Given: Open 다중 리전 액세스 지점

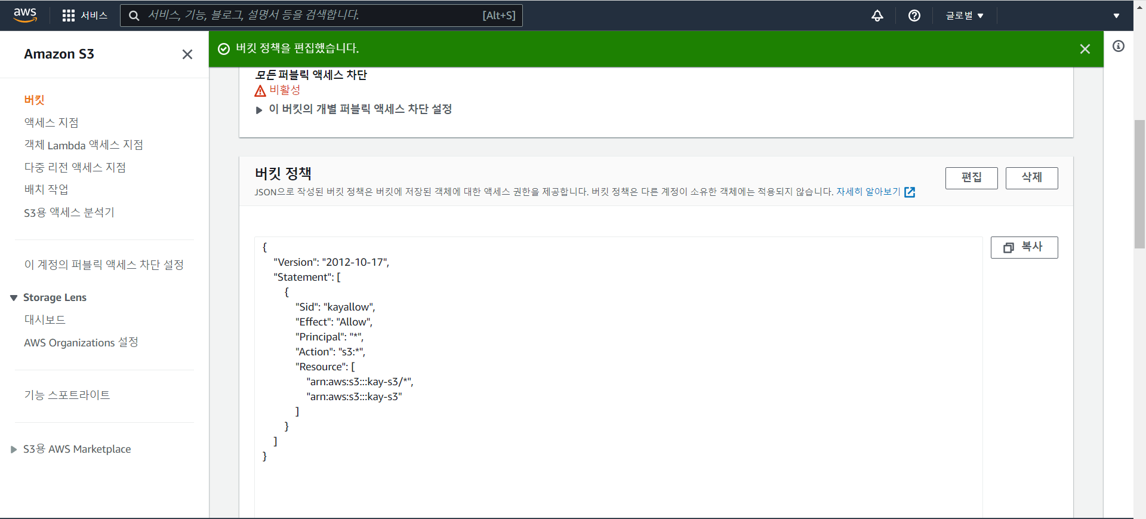Looking at the screenshot, I should (75, 167).
